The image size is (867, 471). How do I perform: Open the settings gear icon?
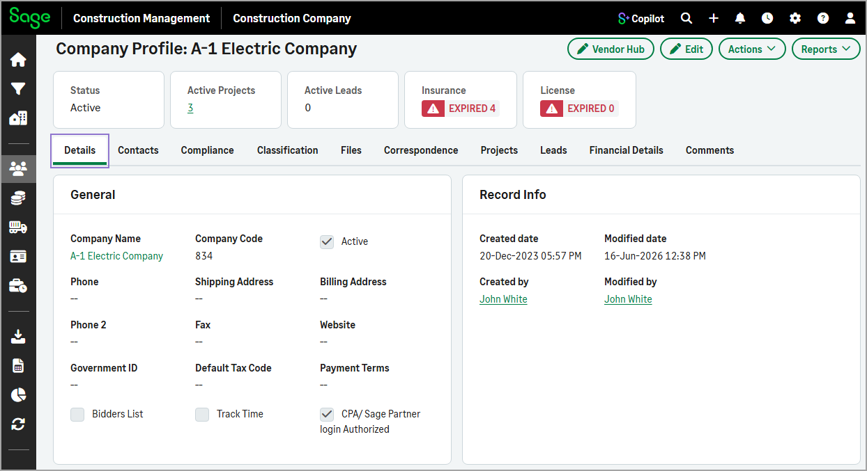795,18
